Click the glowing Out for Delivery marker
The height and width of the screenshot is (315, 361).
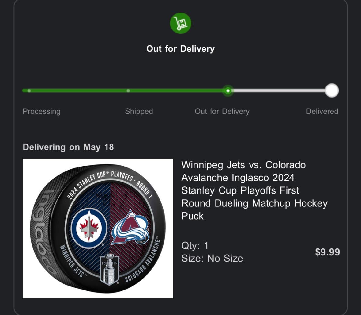[x=228, y=91]
